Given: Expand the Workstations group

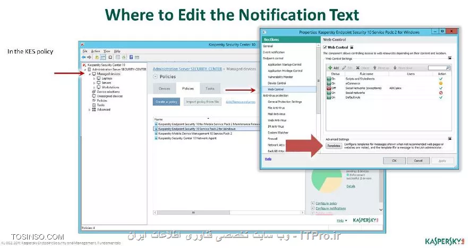Looking at the screenshot, I should tap(95, 87).
